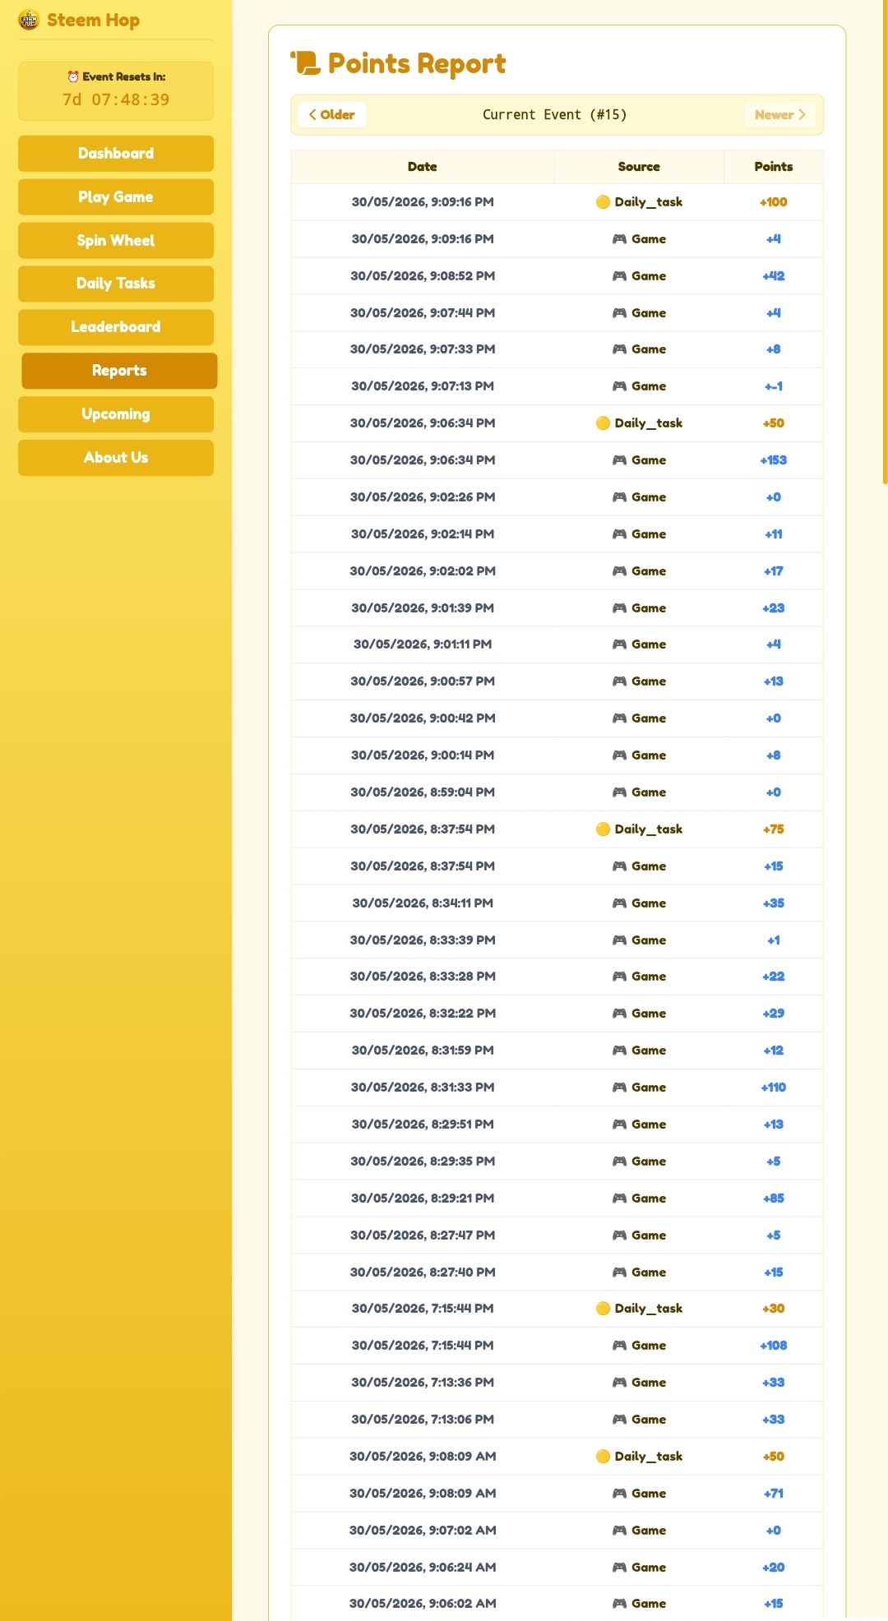Click the +20 points value
The height and width of the screenshot is (1621, 888).
click(774, 1568)
